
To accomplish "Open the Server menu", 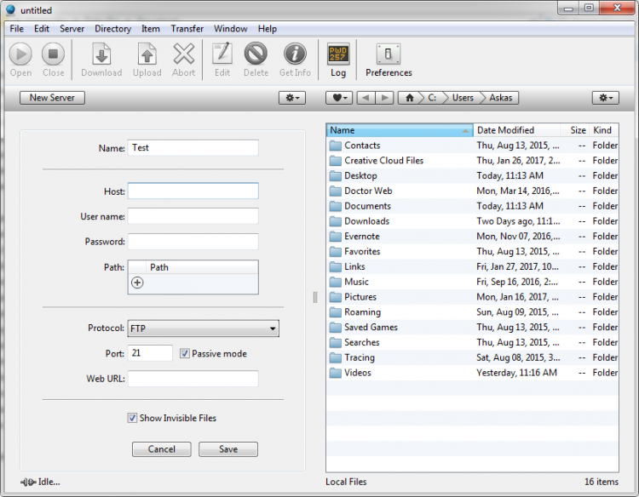I will 72,29.
